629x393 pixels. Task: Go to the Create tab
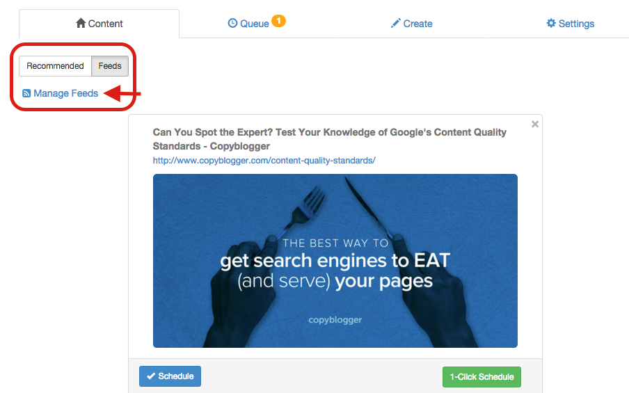point(412,24)
